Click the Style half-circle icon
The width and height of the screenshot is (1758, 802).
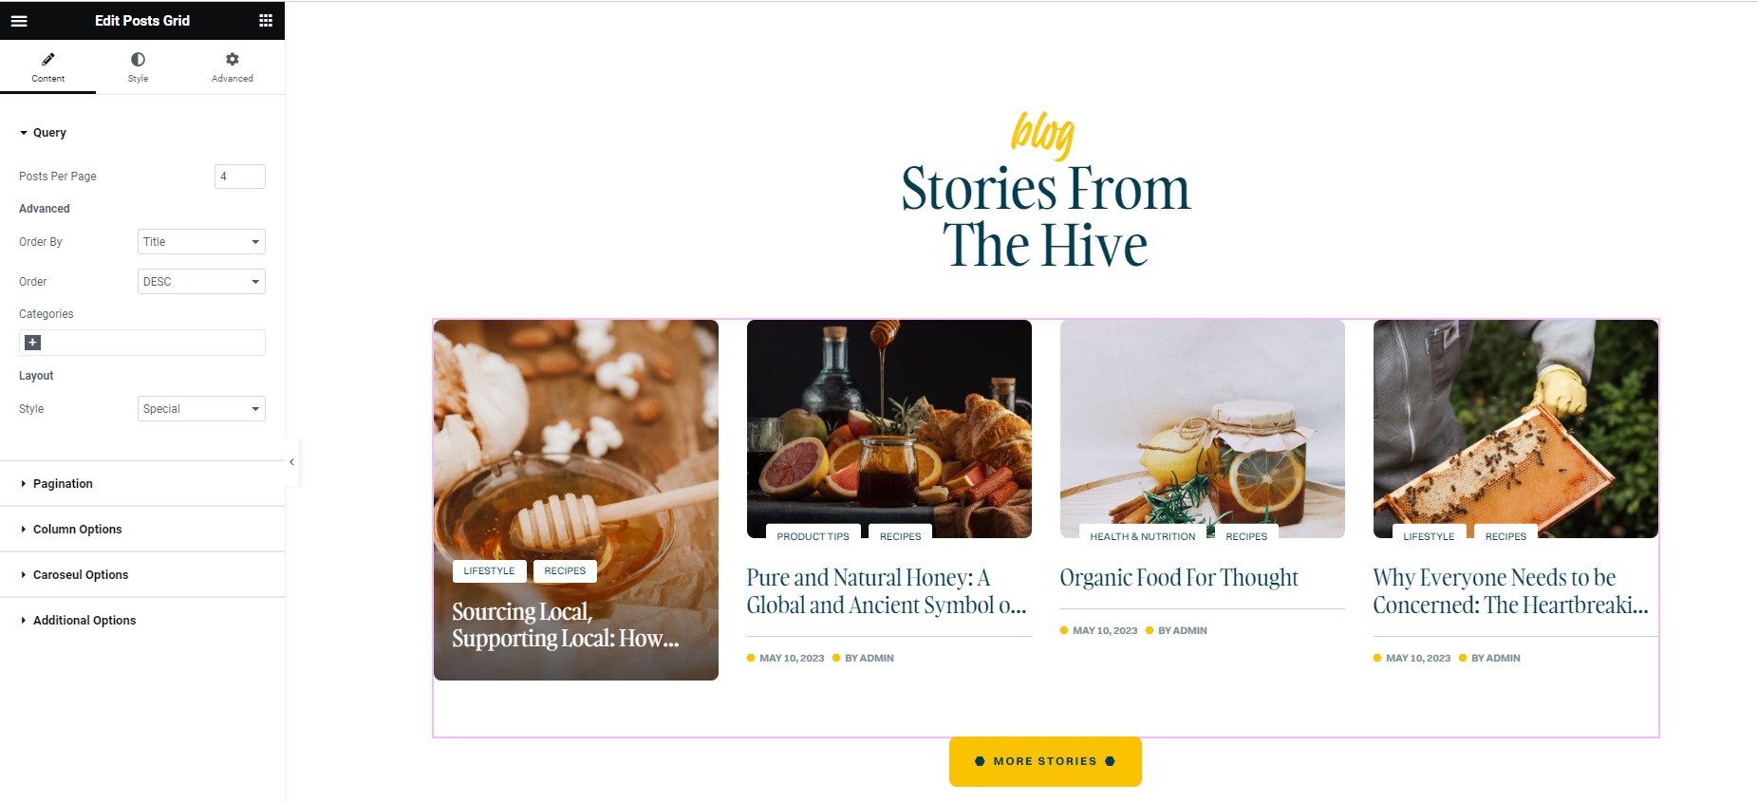click(x=139, y=59)
